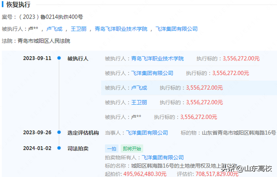The image size is (277, 177).
Task: Select the 被执行人 timeline stage label
Action: pos(78,58)
